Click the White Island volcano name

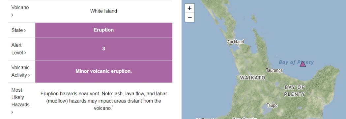click(x=103, y=11)
